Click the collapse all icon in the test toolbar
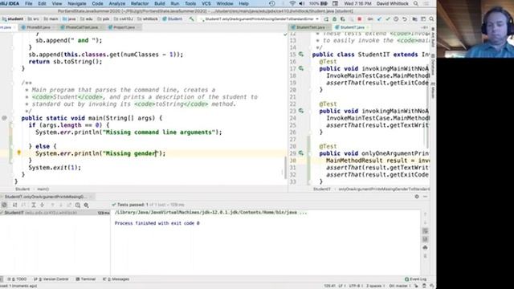514x289 pixels. [x=42, y=205]
